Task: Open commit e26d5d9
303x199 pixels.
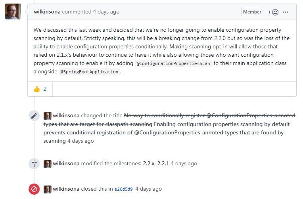Action: [124, 189]
